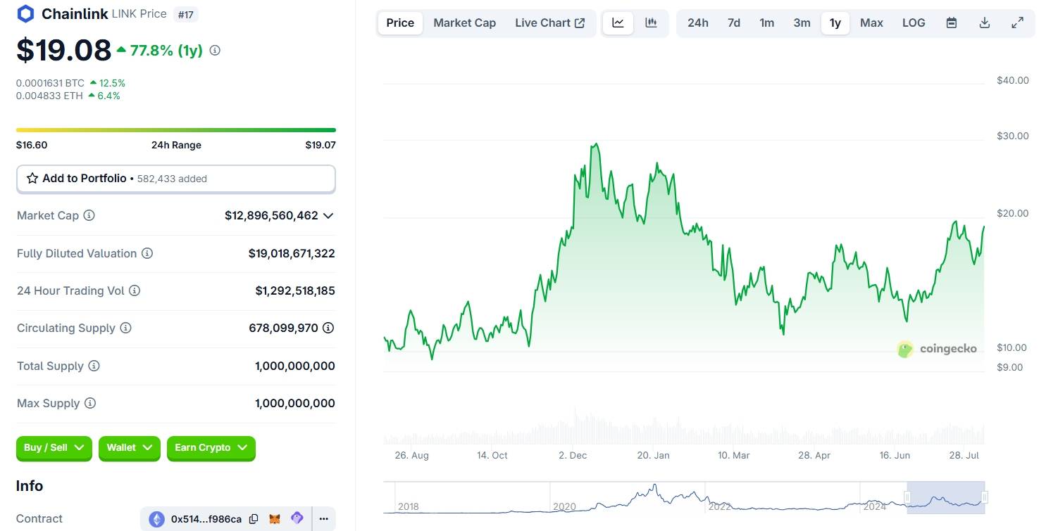
Task: Click the 24h Range progress bar
Action: point(176,130)
